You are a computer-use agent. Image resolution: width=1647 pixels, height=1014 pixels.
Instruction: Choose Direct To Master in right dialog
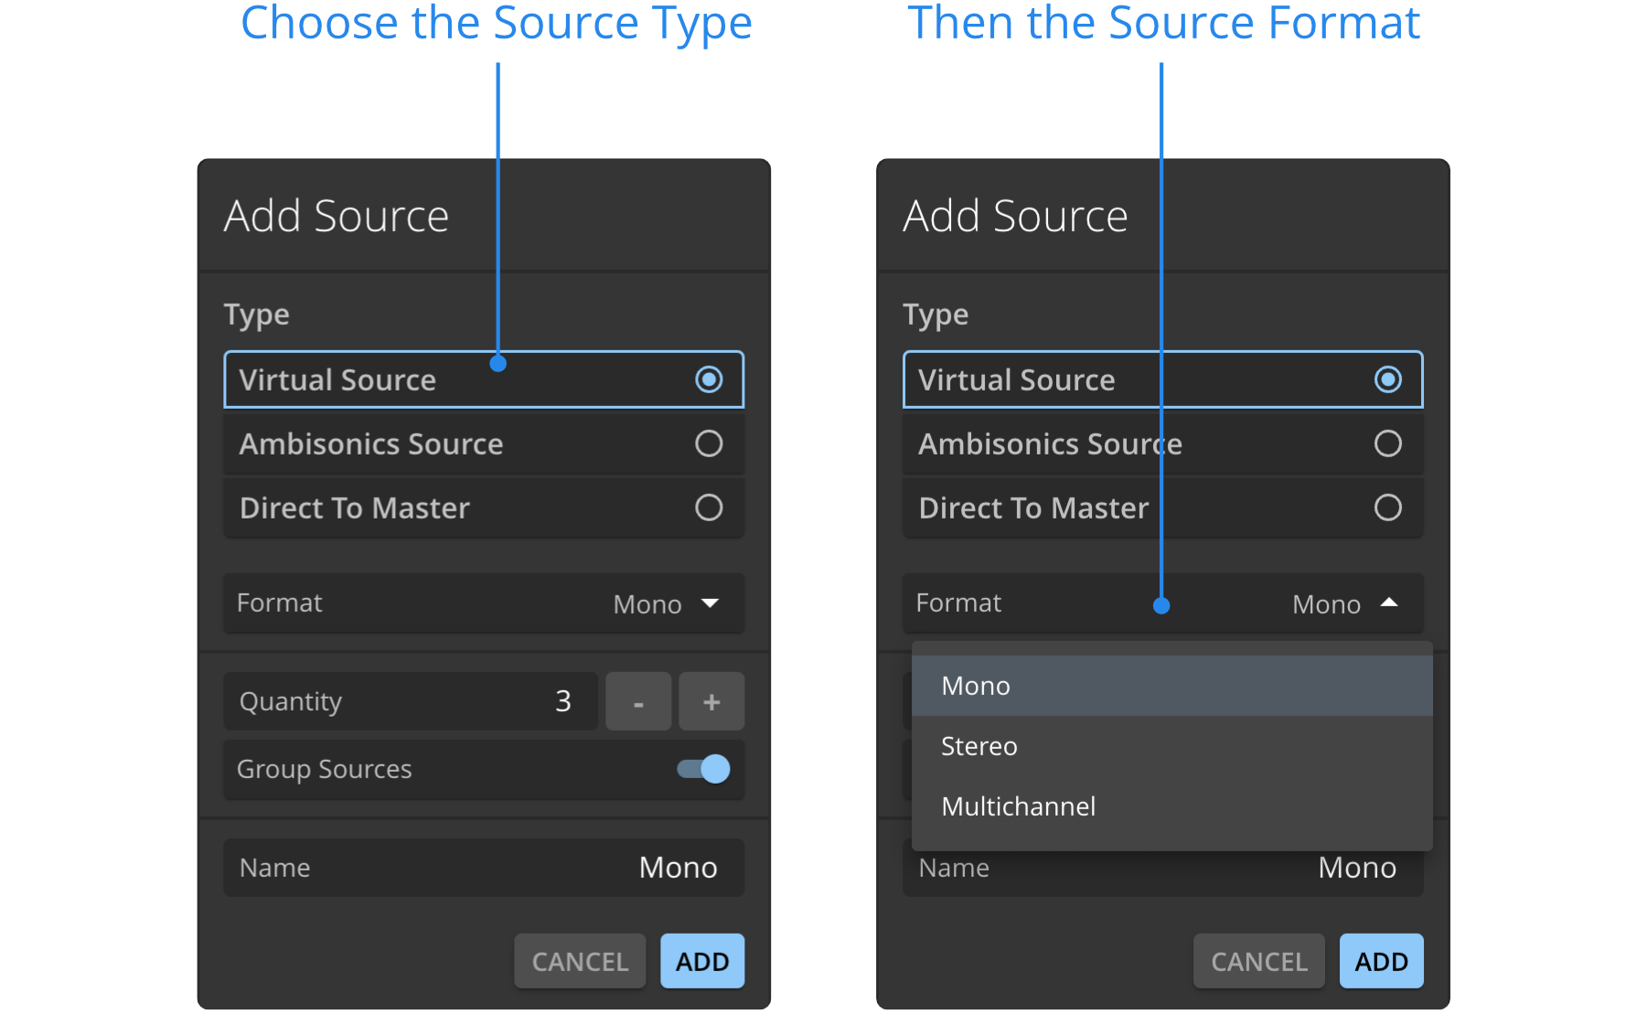click(1386, 507)
